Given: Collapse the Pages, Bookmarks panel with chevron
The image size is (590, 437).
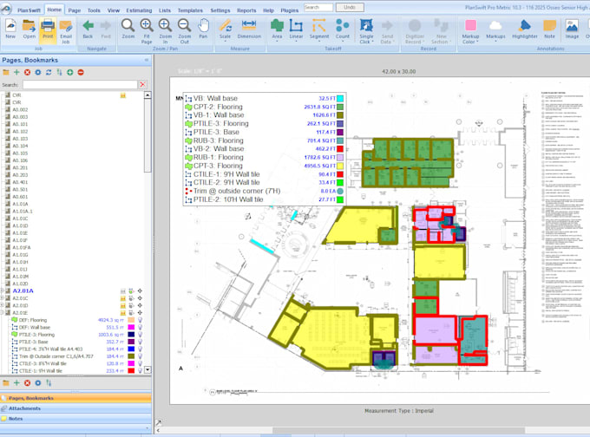Looking at the screenshot, I should 147,60.
